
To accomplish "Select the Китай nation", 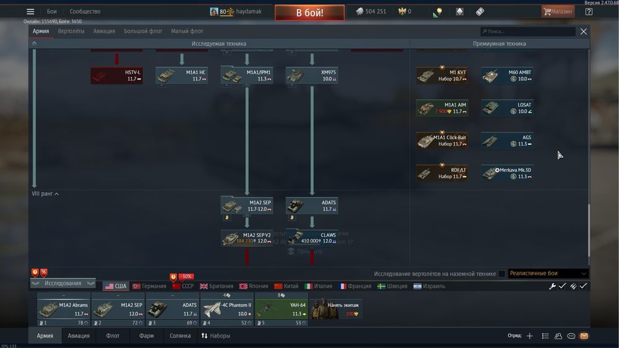I will [x=286, y=286].
